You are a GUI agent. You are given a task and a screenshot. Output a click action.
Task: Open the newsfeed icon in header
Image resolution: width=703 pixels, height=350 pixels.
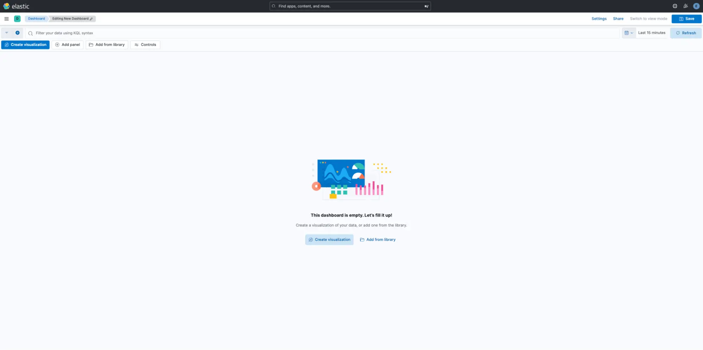pos(685,6)
